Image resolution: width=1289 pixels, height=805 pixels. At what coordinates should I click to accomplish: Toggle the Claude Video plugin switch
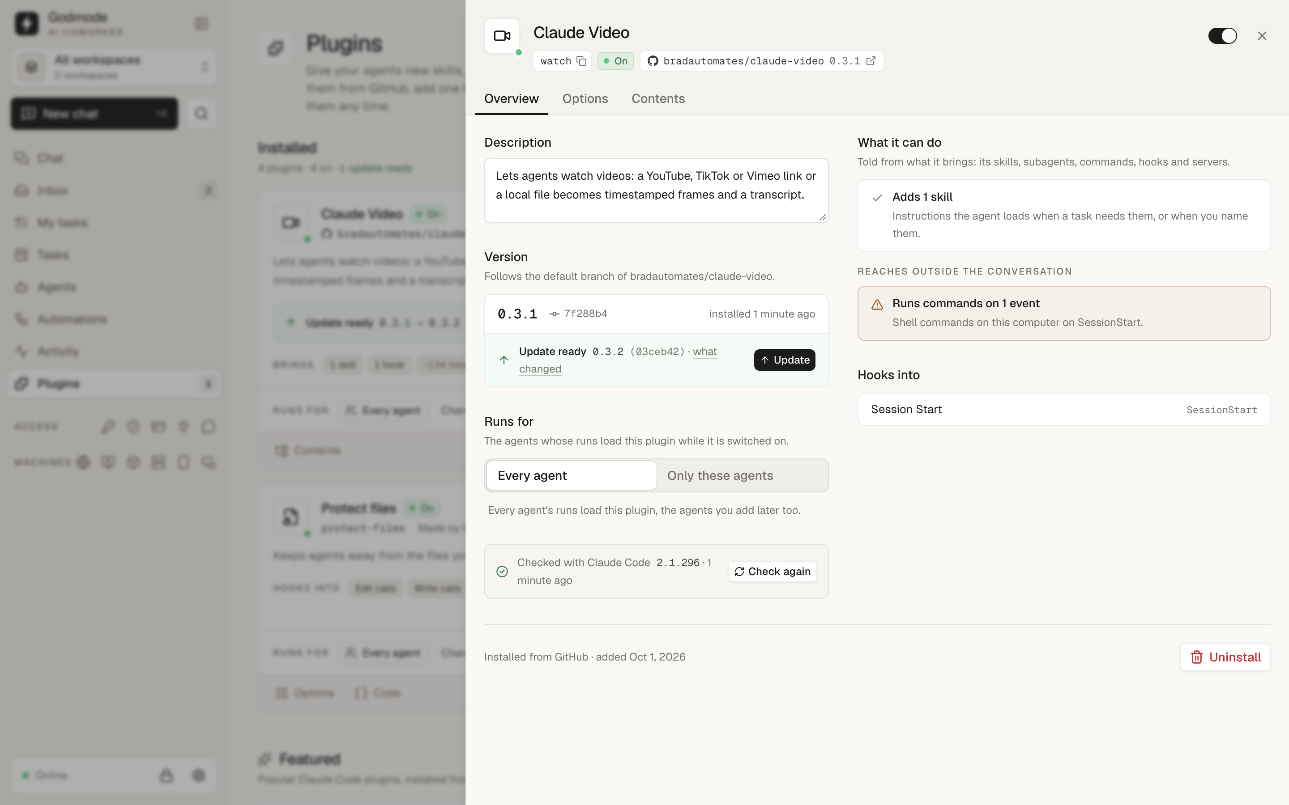click(x=1222, y=36)
